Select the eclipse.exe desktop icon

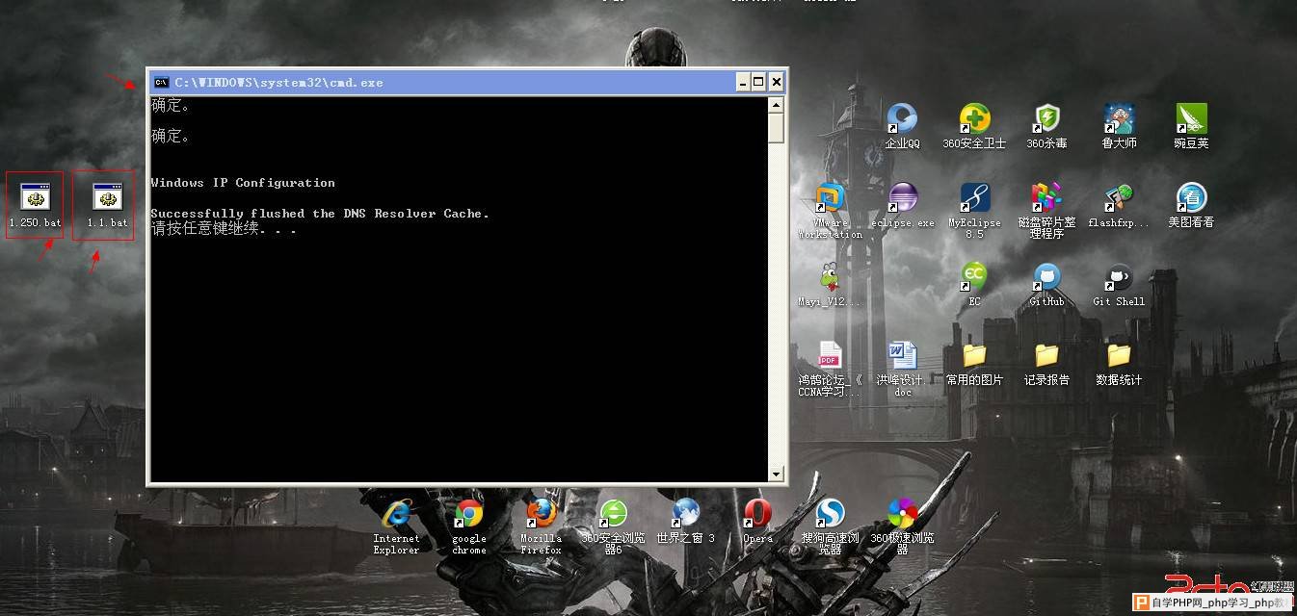pos(902,198)
